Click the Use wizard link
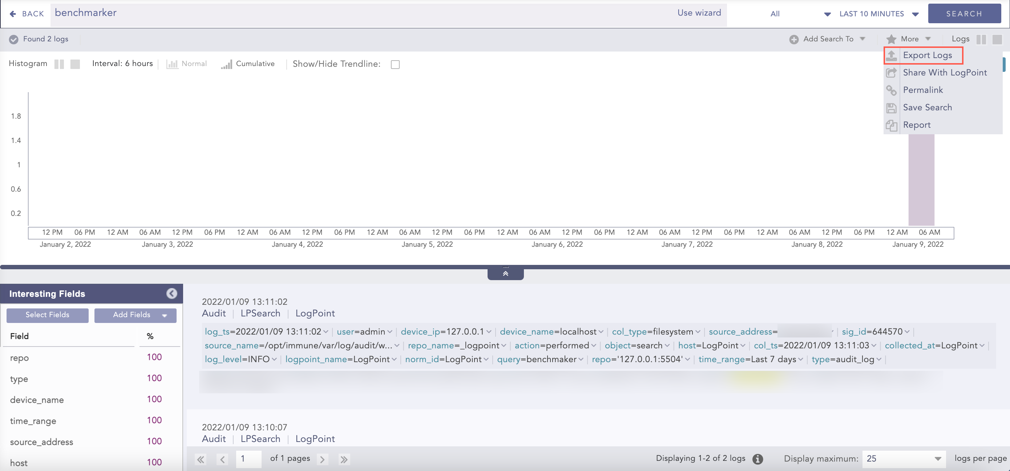This screenshot has width=1010, height=471. 699,13
